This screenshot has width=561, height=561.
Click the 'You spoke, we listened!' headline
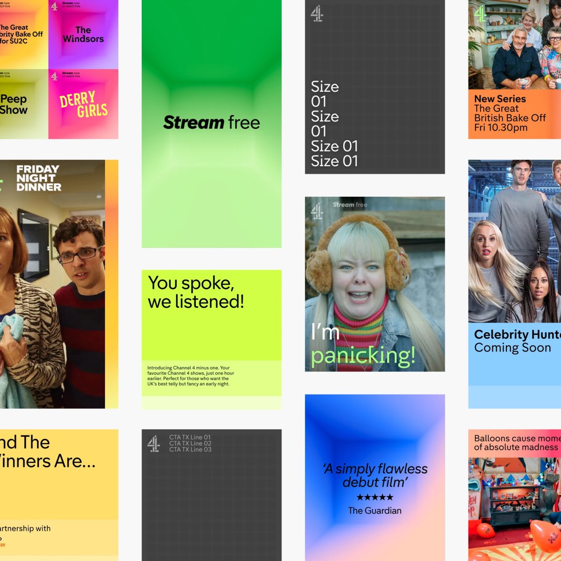[196, 292]
